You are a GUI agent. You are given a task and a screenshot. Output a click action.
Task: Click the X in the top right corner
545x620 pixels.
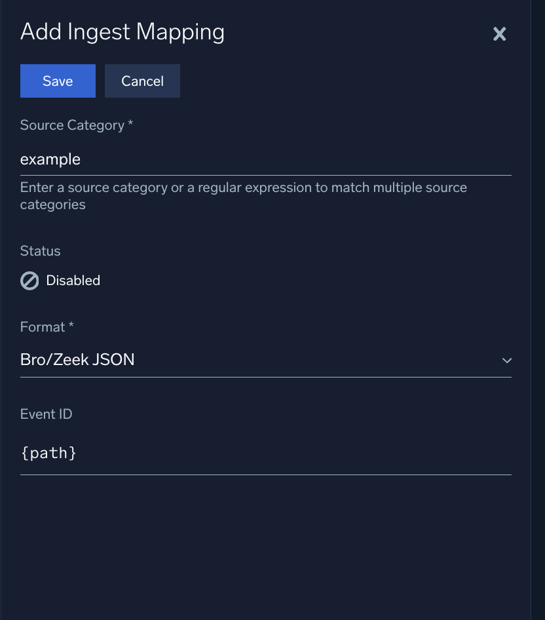(500, 34)
